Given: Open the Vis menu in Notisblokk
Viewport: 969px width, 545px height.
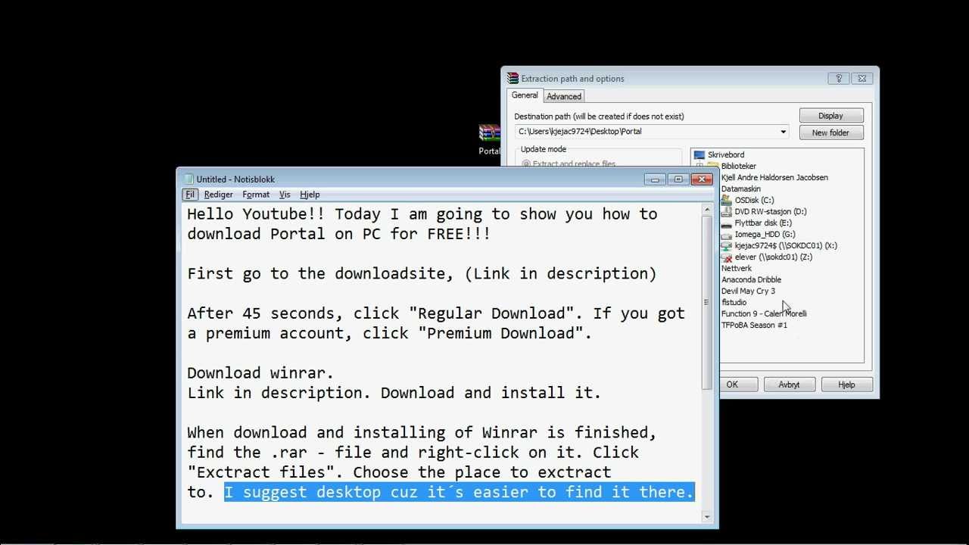Looking at the screenshot, I should click(285, 195).
